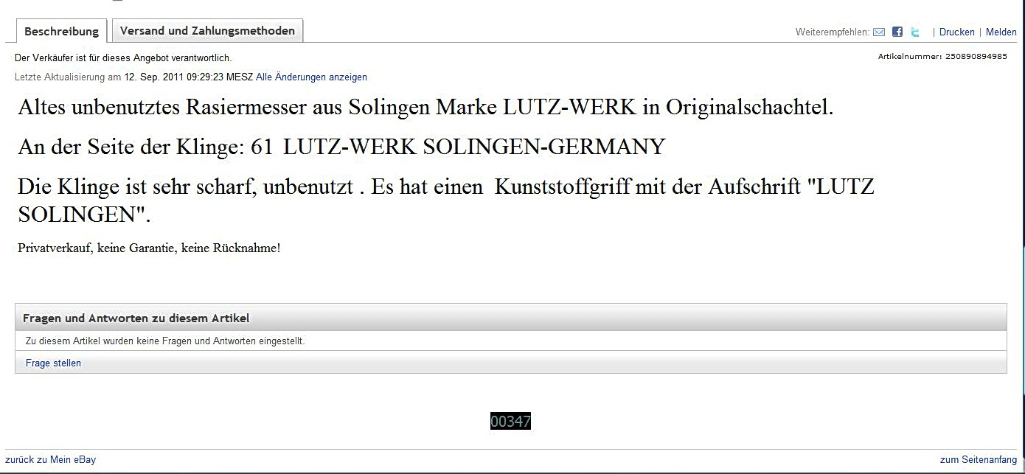
Task: Click the Privatverkauf, keine Garantie notice
Action: (149, 248)
